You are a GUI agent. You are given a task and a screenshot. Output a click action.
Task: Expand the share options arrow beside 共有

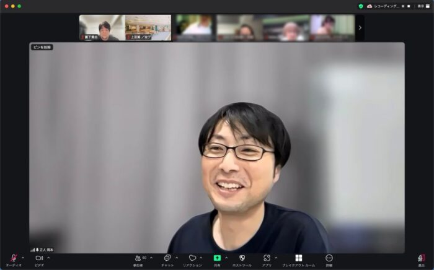coord(226,258)
